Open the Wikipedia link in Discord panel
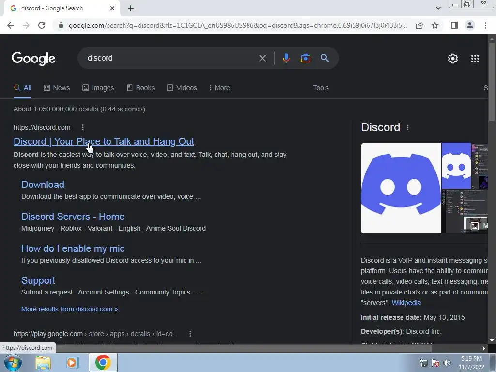 click(x=406, y=303)
